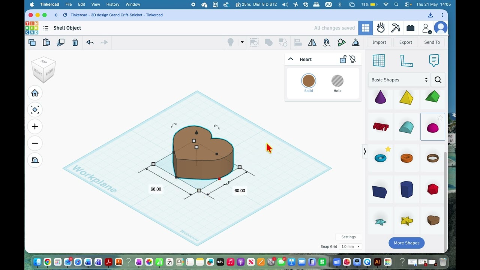Collapse the shapes panel with the chevron
This screenshot has width=480, height=270.
click(364, 151)
